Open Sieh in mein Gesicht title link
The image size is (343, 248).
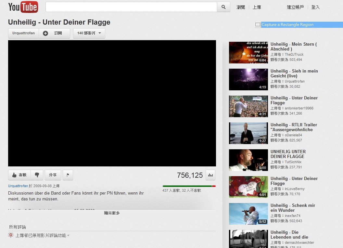294,73
